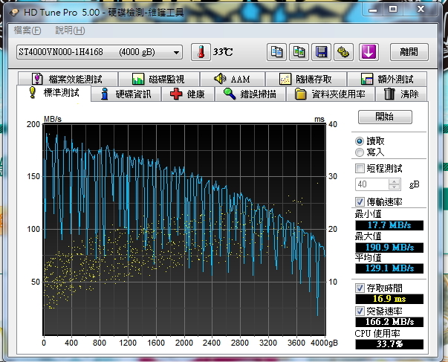The image size is (448, 362).
Task: Open the 健康 health tab
Action: 188,94
